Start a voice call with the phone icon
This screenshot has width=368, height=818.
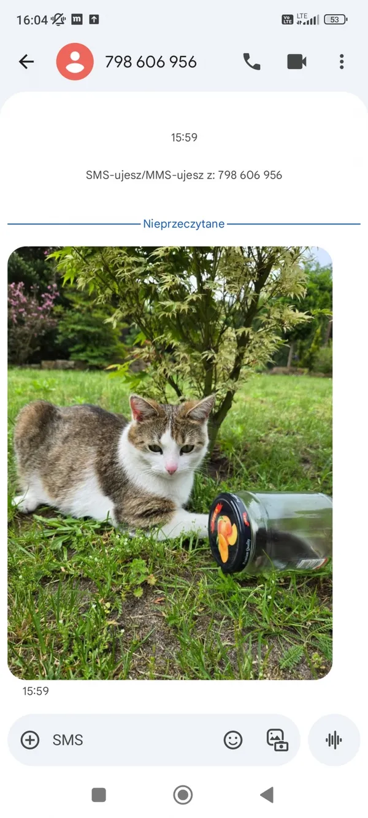click(251, 61)
